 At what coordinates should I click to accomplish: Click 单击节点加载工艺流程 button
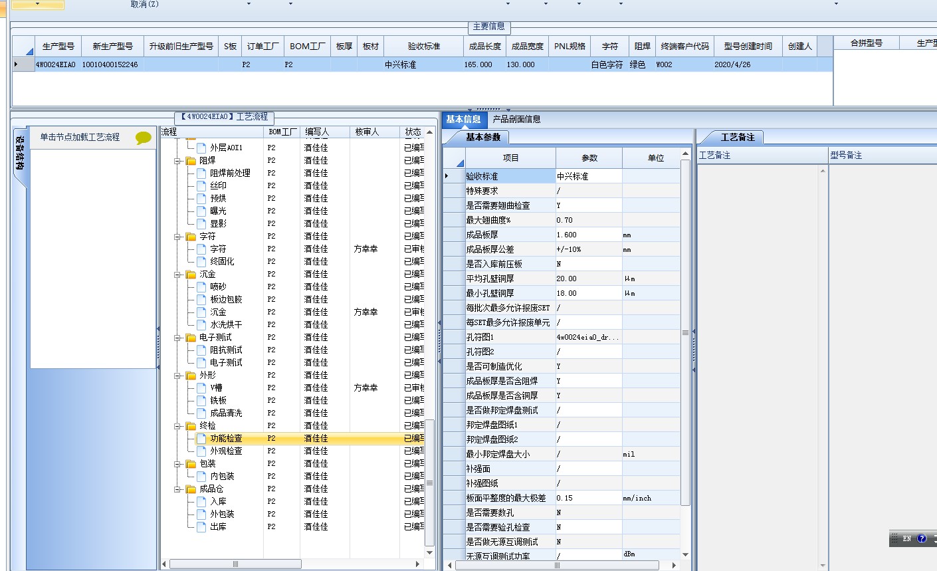(80, 137)
